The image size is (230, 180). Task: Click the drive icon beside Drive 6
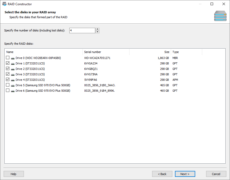point(13,91)
